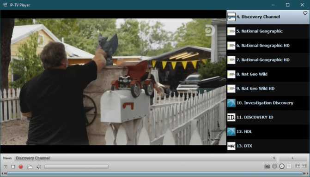Stop playback with the square stop button
This screenshot has width=310, height=177.
coord(13,167)
